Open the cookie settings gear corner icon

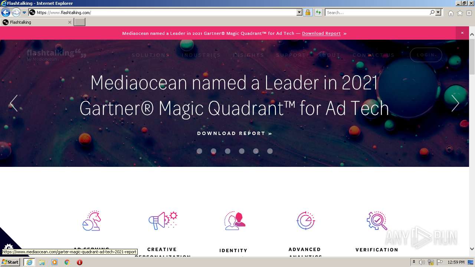coord(8,247)
